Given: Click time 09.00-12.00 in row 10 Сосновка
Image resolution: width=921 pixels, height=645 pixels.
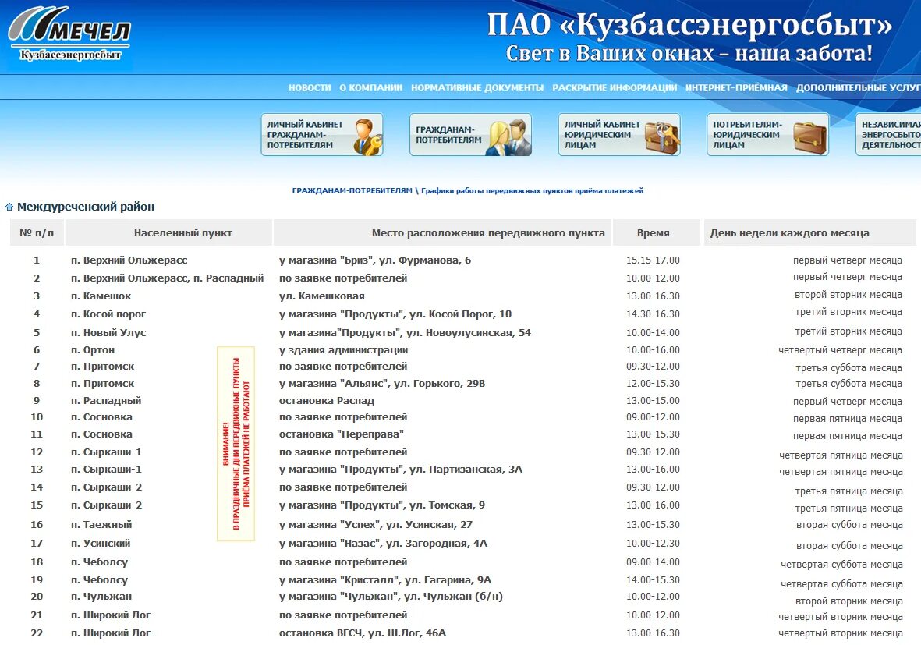Looking at the screenshot, I should point(654,417).
